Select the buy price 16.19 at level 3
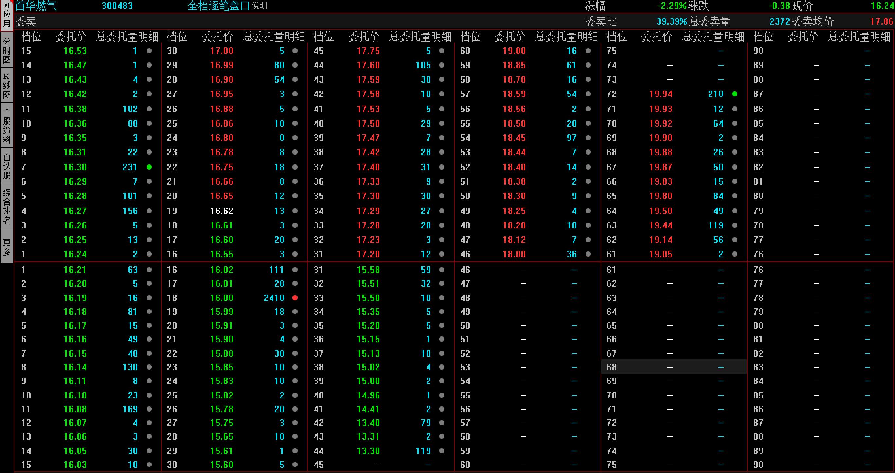 click(x=75, y=297)
